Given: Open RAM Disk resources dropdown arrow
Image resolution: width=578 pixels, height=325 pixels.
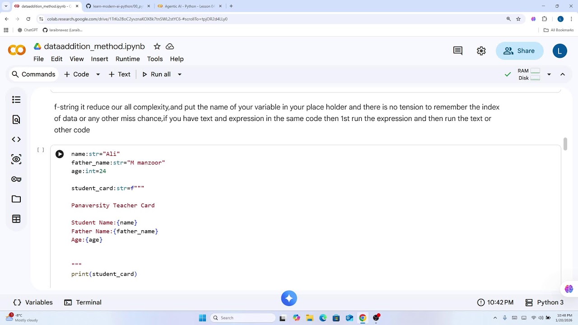Looking at the screenshot, I should [549, 74].
